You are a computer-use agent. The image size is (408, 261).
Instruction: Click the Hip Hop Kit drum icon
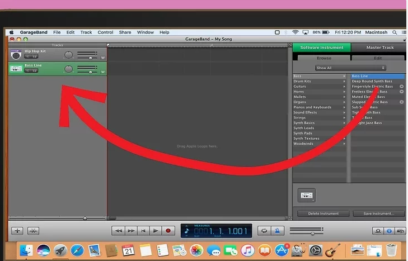(16, 55)
